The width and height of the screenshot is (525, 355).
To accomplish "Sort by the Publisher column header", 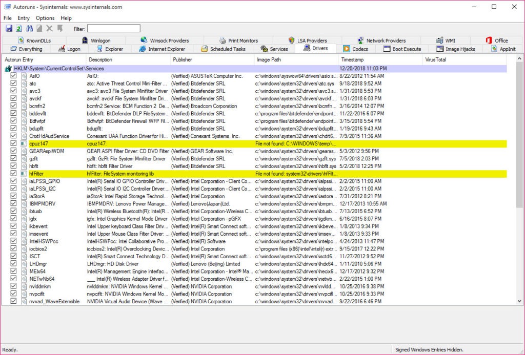I will coord(212,59).
